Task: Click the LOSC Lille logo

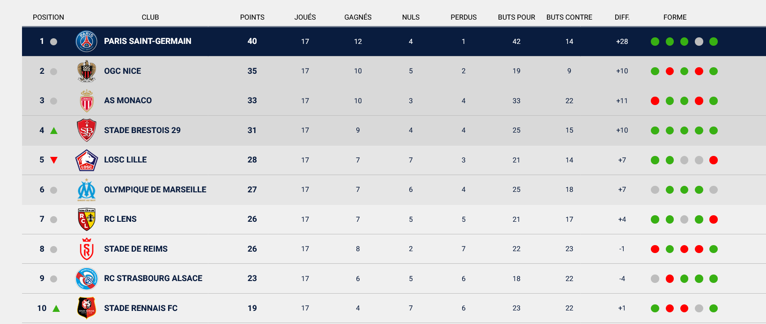Action: (x=87, y=160)
